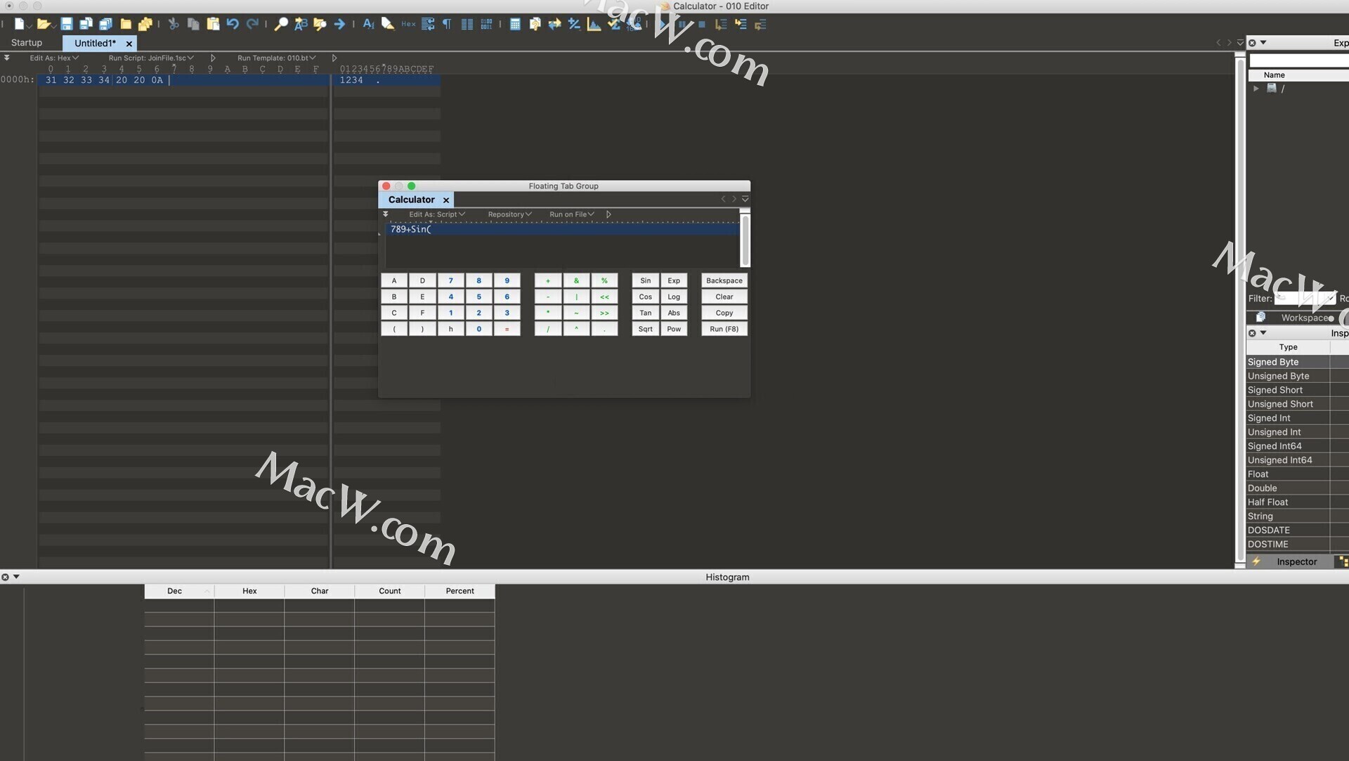Click the Workspace panel icon
The height and width of the screenshot is (761, 1349).
(x=1260, y=318)
